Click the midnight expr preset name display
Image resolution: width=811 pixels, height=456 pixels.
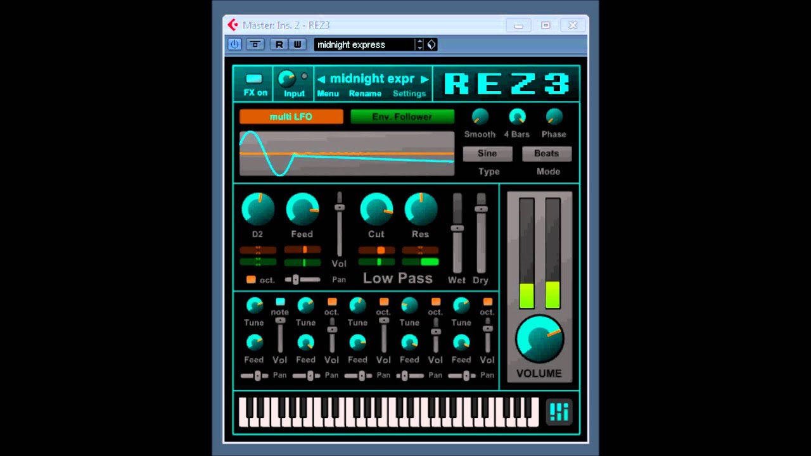pyautogui.click(x=373, y=79)
